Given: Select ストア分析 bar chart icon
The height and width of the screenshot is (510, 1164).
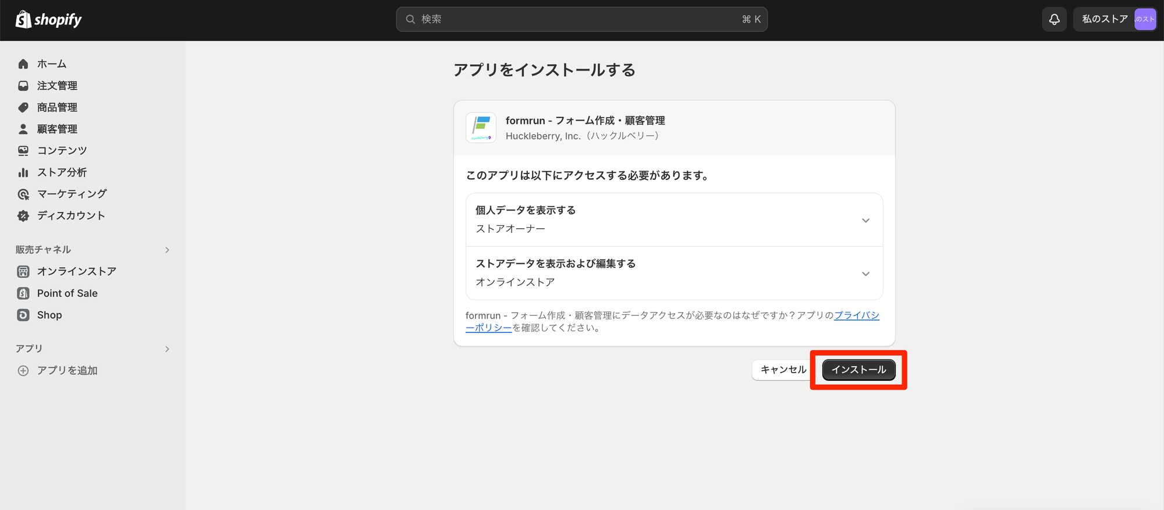Looking at the screenshot, I should pyautogui.click(x=23, y=172).
